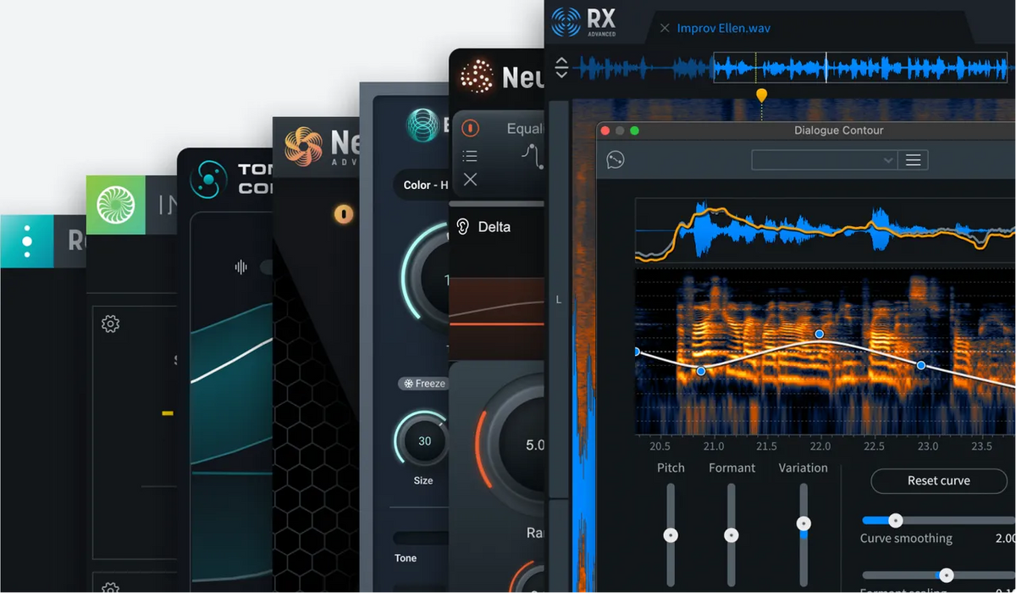Expand the waveform view with the double-arrow control
The image size is (1016, 593).
561,66
